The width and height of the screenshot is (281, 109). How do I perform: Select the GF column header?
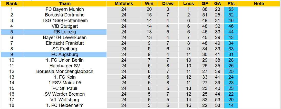205,4
